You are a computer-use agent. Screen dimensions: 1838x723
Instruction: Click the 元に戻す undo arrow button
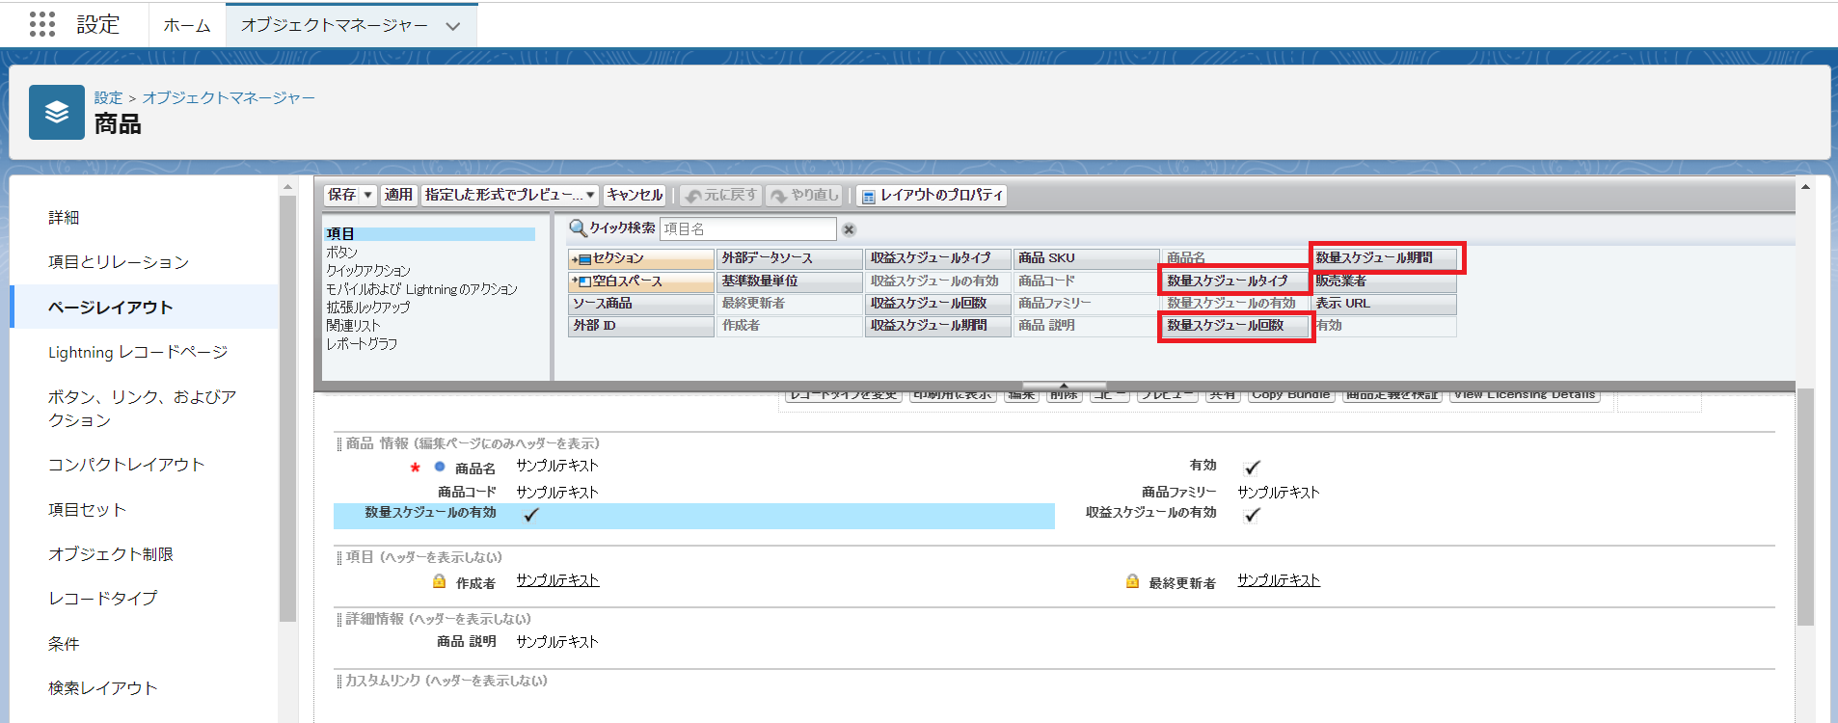(721, 196)
